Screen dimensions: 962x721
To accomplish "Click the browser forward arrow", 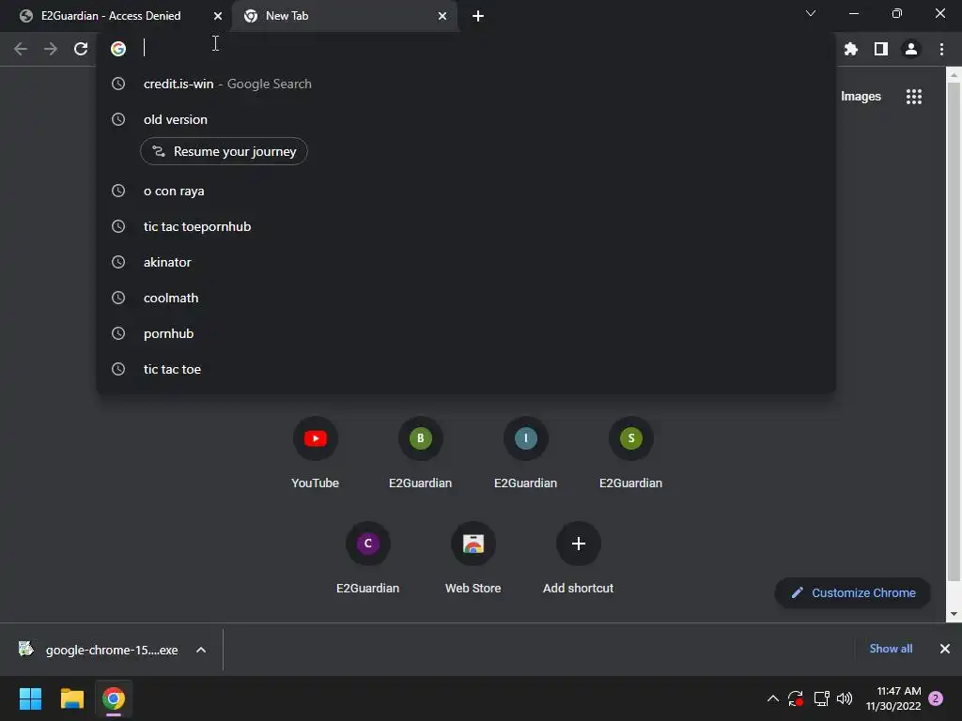I will [51, 49].
